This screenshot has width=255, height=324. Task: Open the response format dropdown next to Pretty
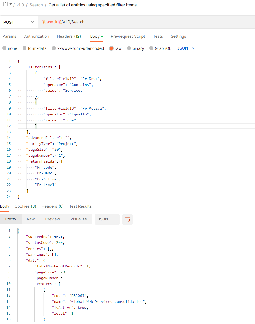pos(107,219)
